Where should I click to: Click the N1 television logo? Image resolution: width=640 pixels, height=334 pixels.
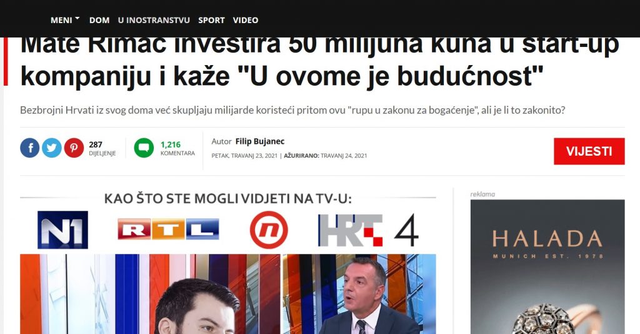point(62,230)
